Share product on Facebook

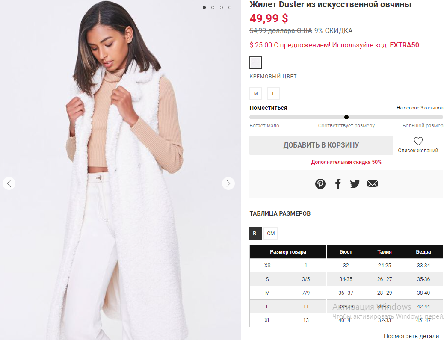(338, 184)
